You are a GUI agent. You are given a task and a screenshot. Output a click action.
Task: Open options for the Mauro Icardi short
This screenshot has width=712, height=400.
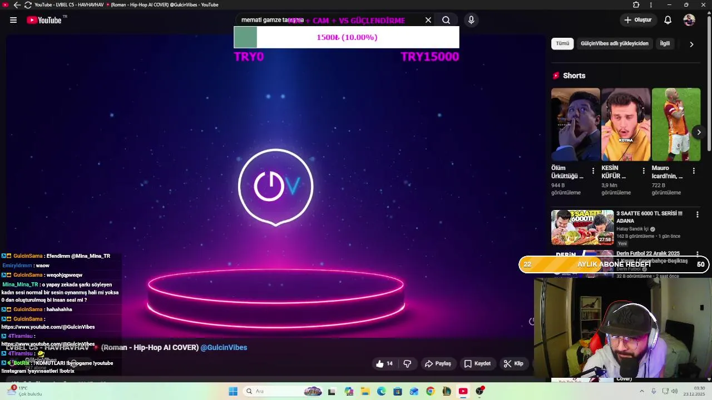(694, 171)
